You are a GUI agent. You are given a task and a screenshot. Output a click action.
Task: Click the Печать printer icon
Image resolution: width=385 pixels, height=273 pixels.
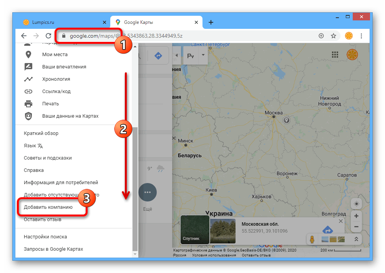click(28, 104)
